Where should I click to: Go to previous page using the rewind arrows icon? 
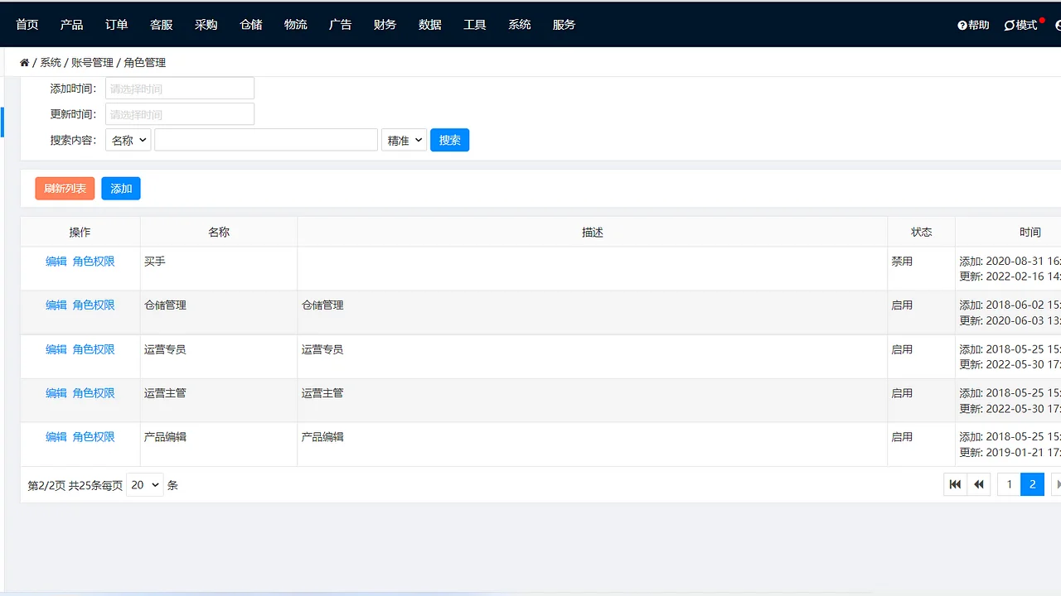pyautogui.click(x=979, y=484)
